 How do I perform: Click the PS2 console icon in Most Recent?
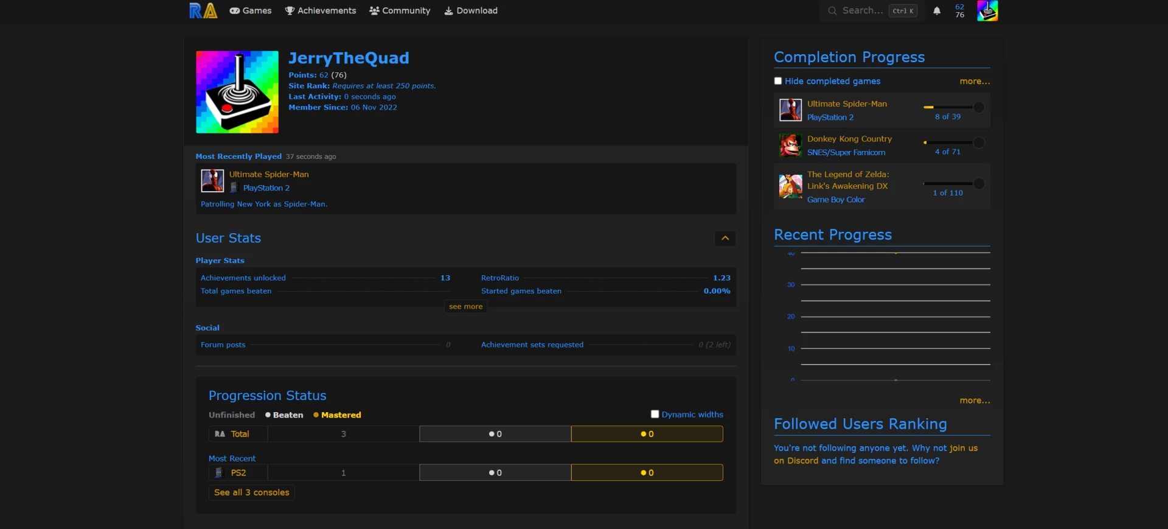219,473
